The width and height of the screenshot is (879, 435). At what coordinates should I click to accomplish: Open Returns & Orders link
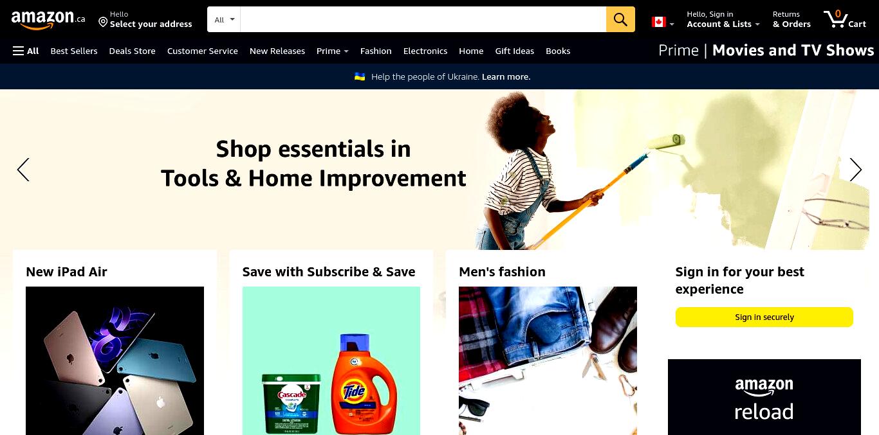(791, 19)
